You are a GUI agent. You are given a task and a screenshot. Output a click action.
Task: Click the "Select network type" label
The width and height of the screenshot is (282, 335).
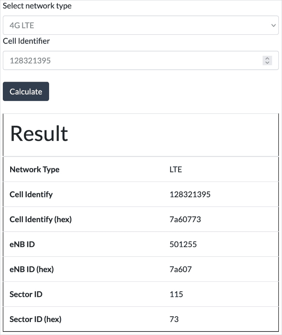(37, 6)
